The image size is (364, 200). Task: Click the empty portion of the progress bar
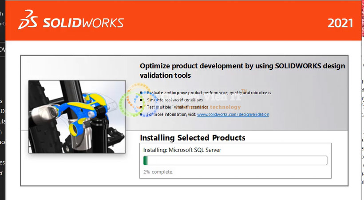[x=266, y=160]
